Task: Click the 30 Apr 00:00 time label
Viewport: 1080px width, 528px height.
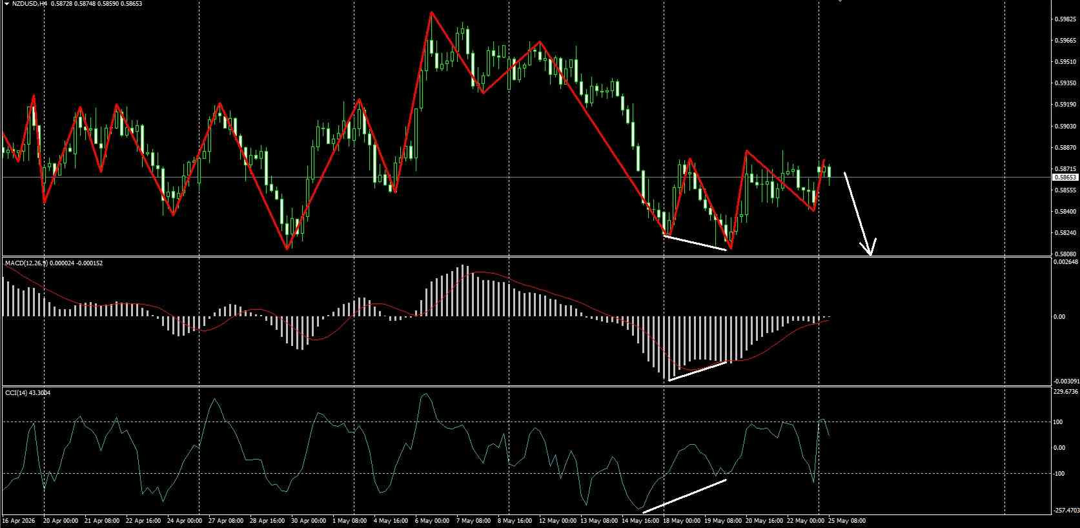Action: click(308, 520)
